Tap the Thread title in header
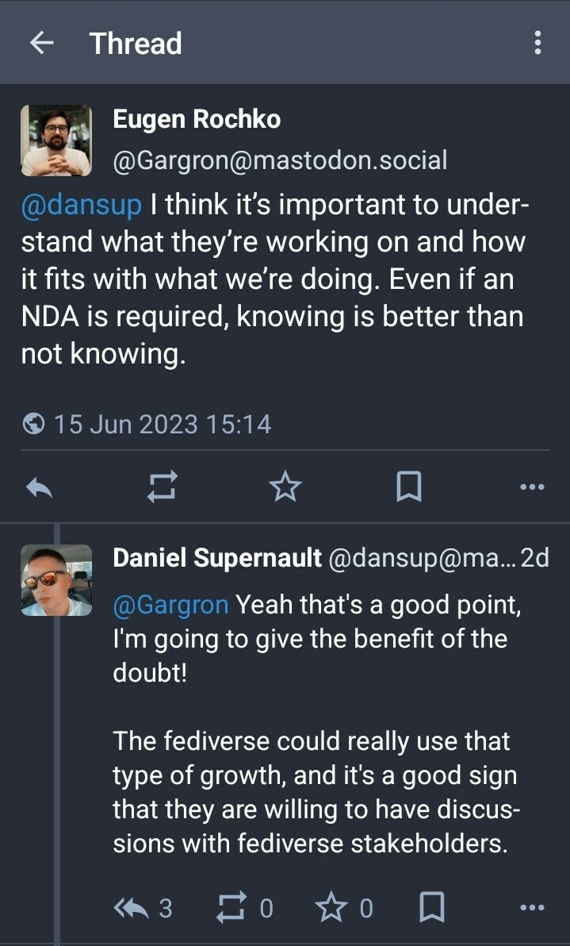570x946 pixels. point(136,44)
